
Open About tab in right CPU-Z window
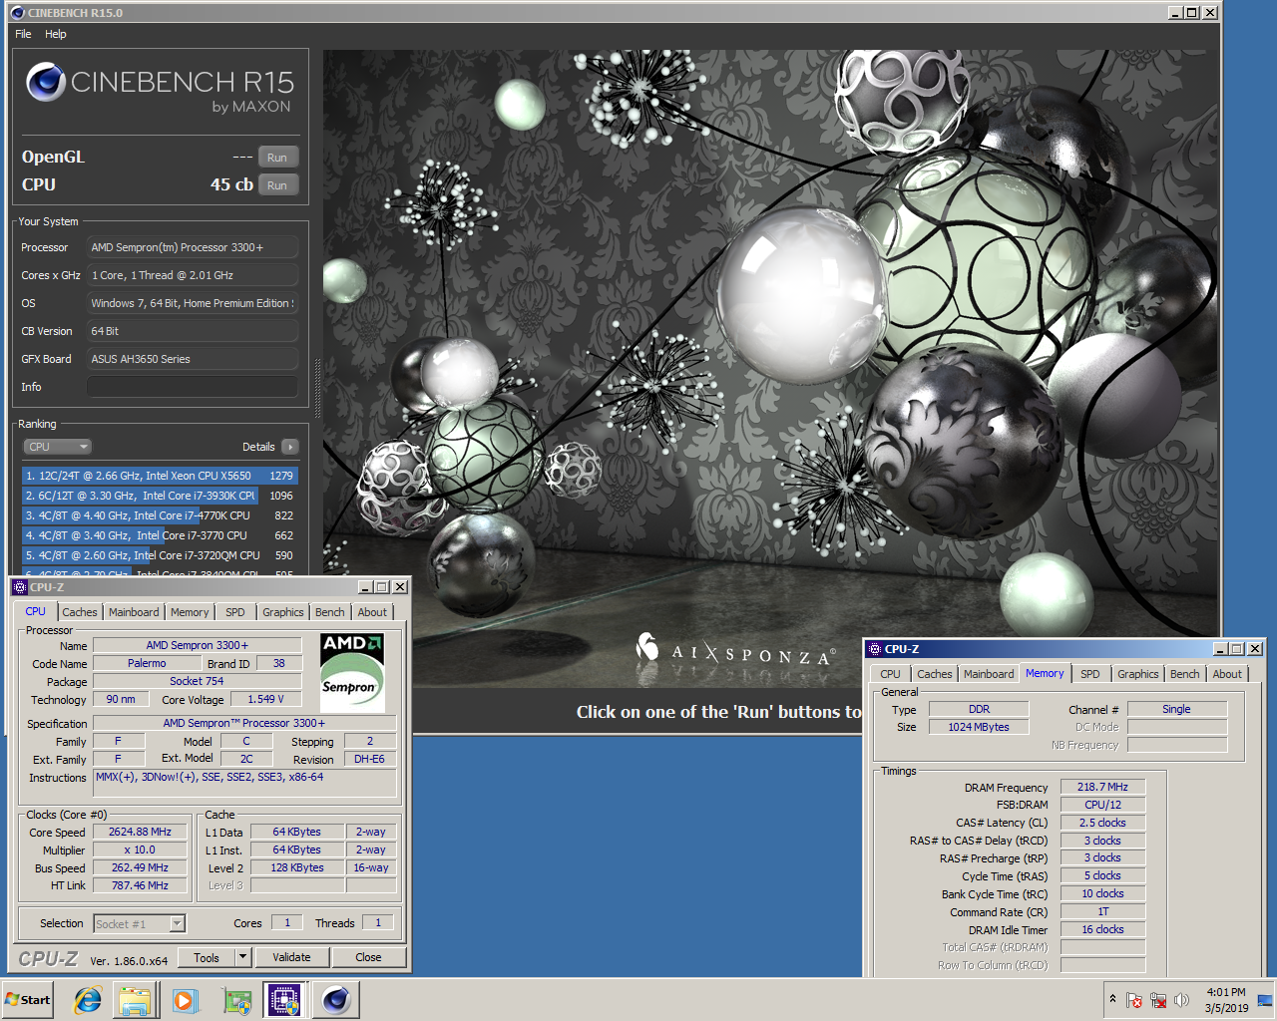[x=1227, y=674]
